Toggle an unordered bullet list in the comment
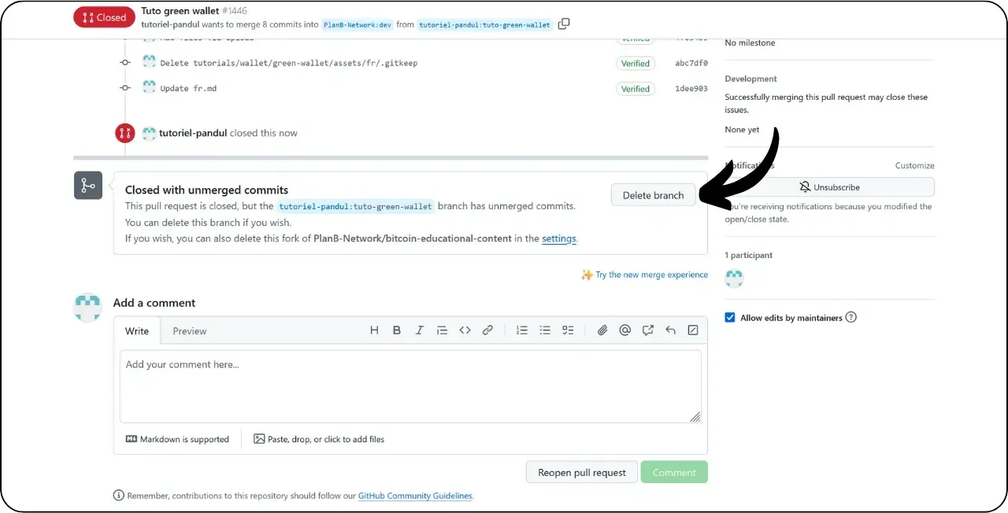This screenshot has height=513, width=1008. coord(544,330)
